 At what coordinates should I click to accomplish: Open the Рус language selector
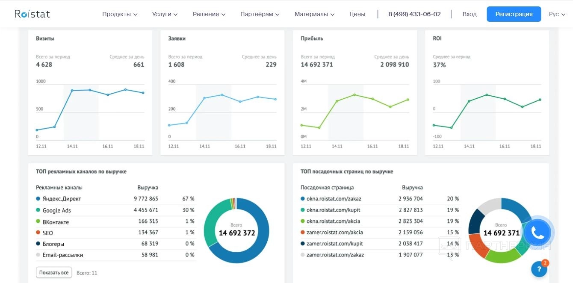tap(557, 14)
